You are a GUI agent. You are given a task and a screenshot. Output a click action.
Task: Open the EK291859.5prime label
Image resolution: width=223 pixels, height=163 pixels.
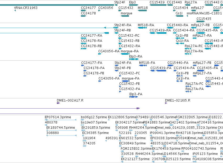coord(96,128)
